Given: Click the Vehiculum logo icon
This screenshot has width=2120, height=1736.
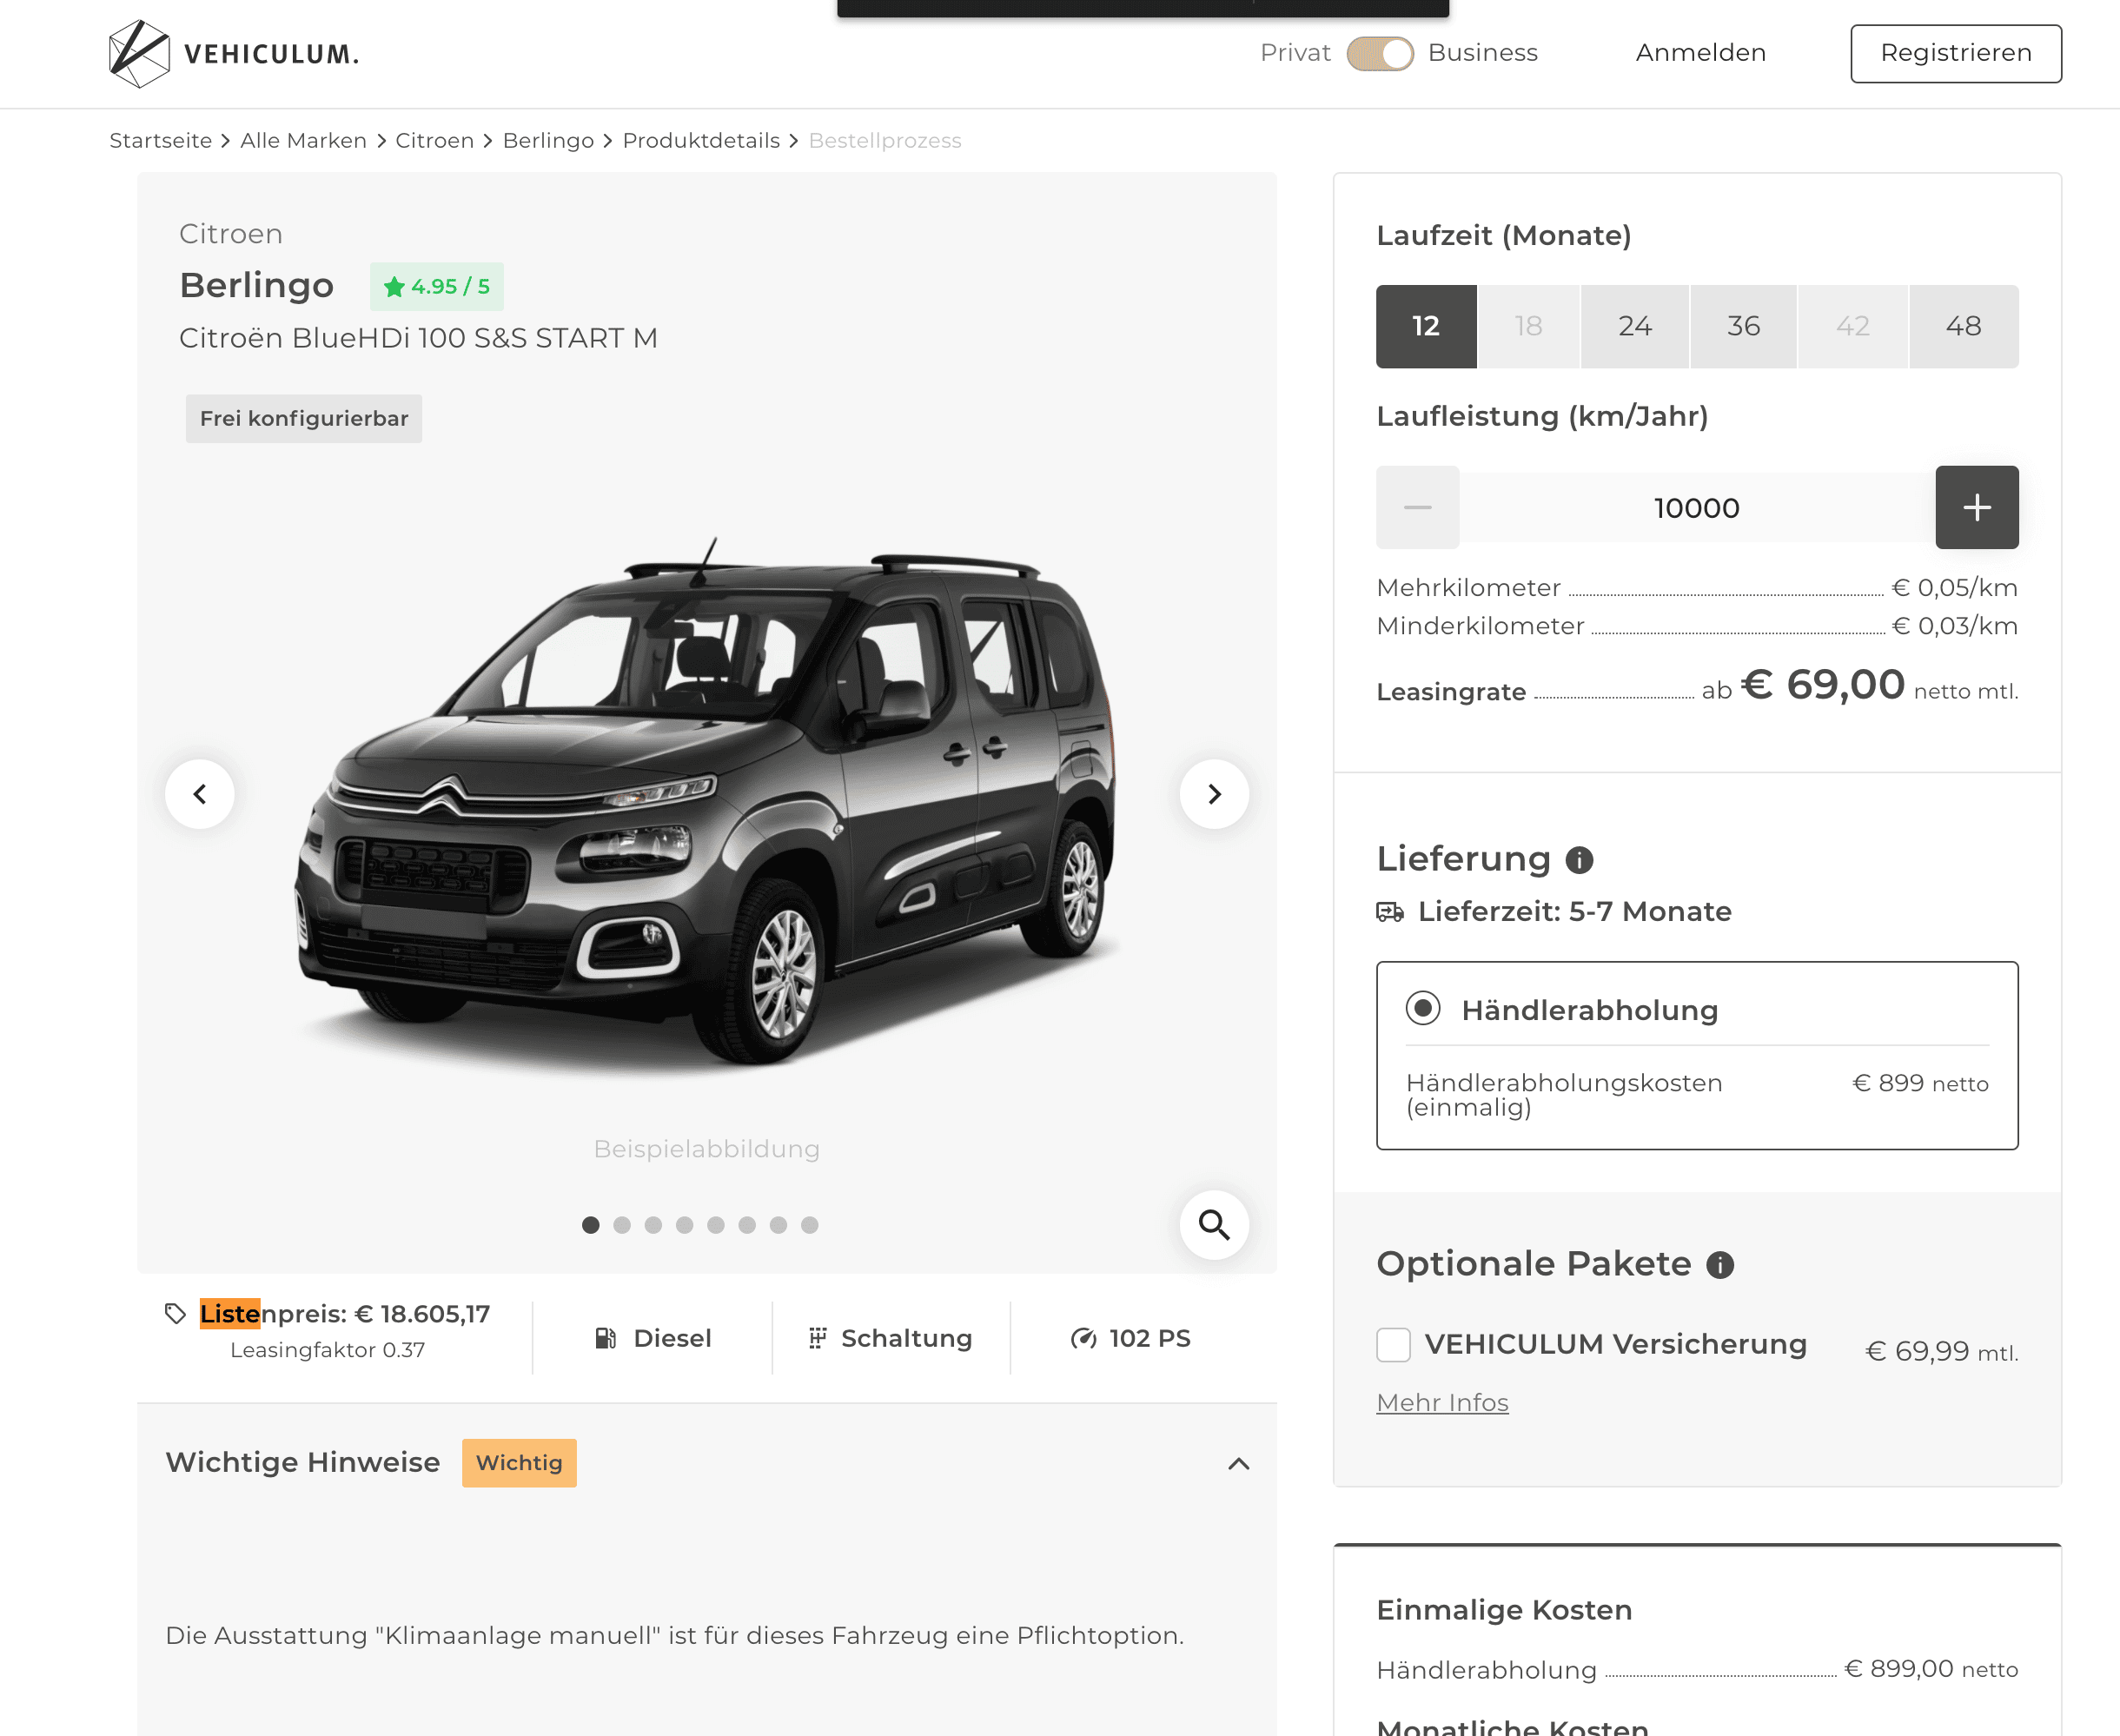Looking at the screenshot, I should [139, 53].
